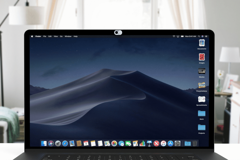Launch Reminders from the Dock
Image resolution: width=240 pixels, height=160 pixels.
[100, 143]
